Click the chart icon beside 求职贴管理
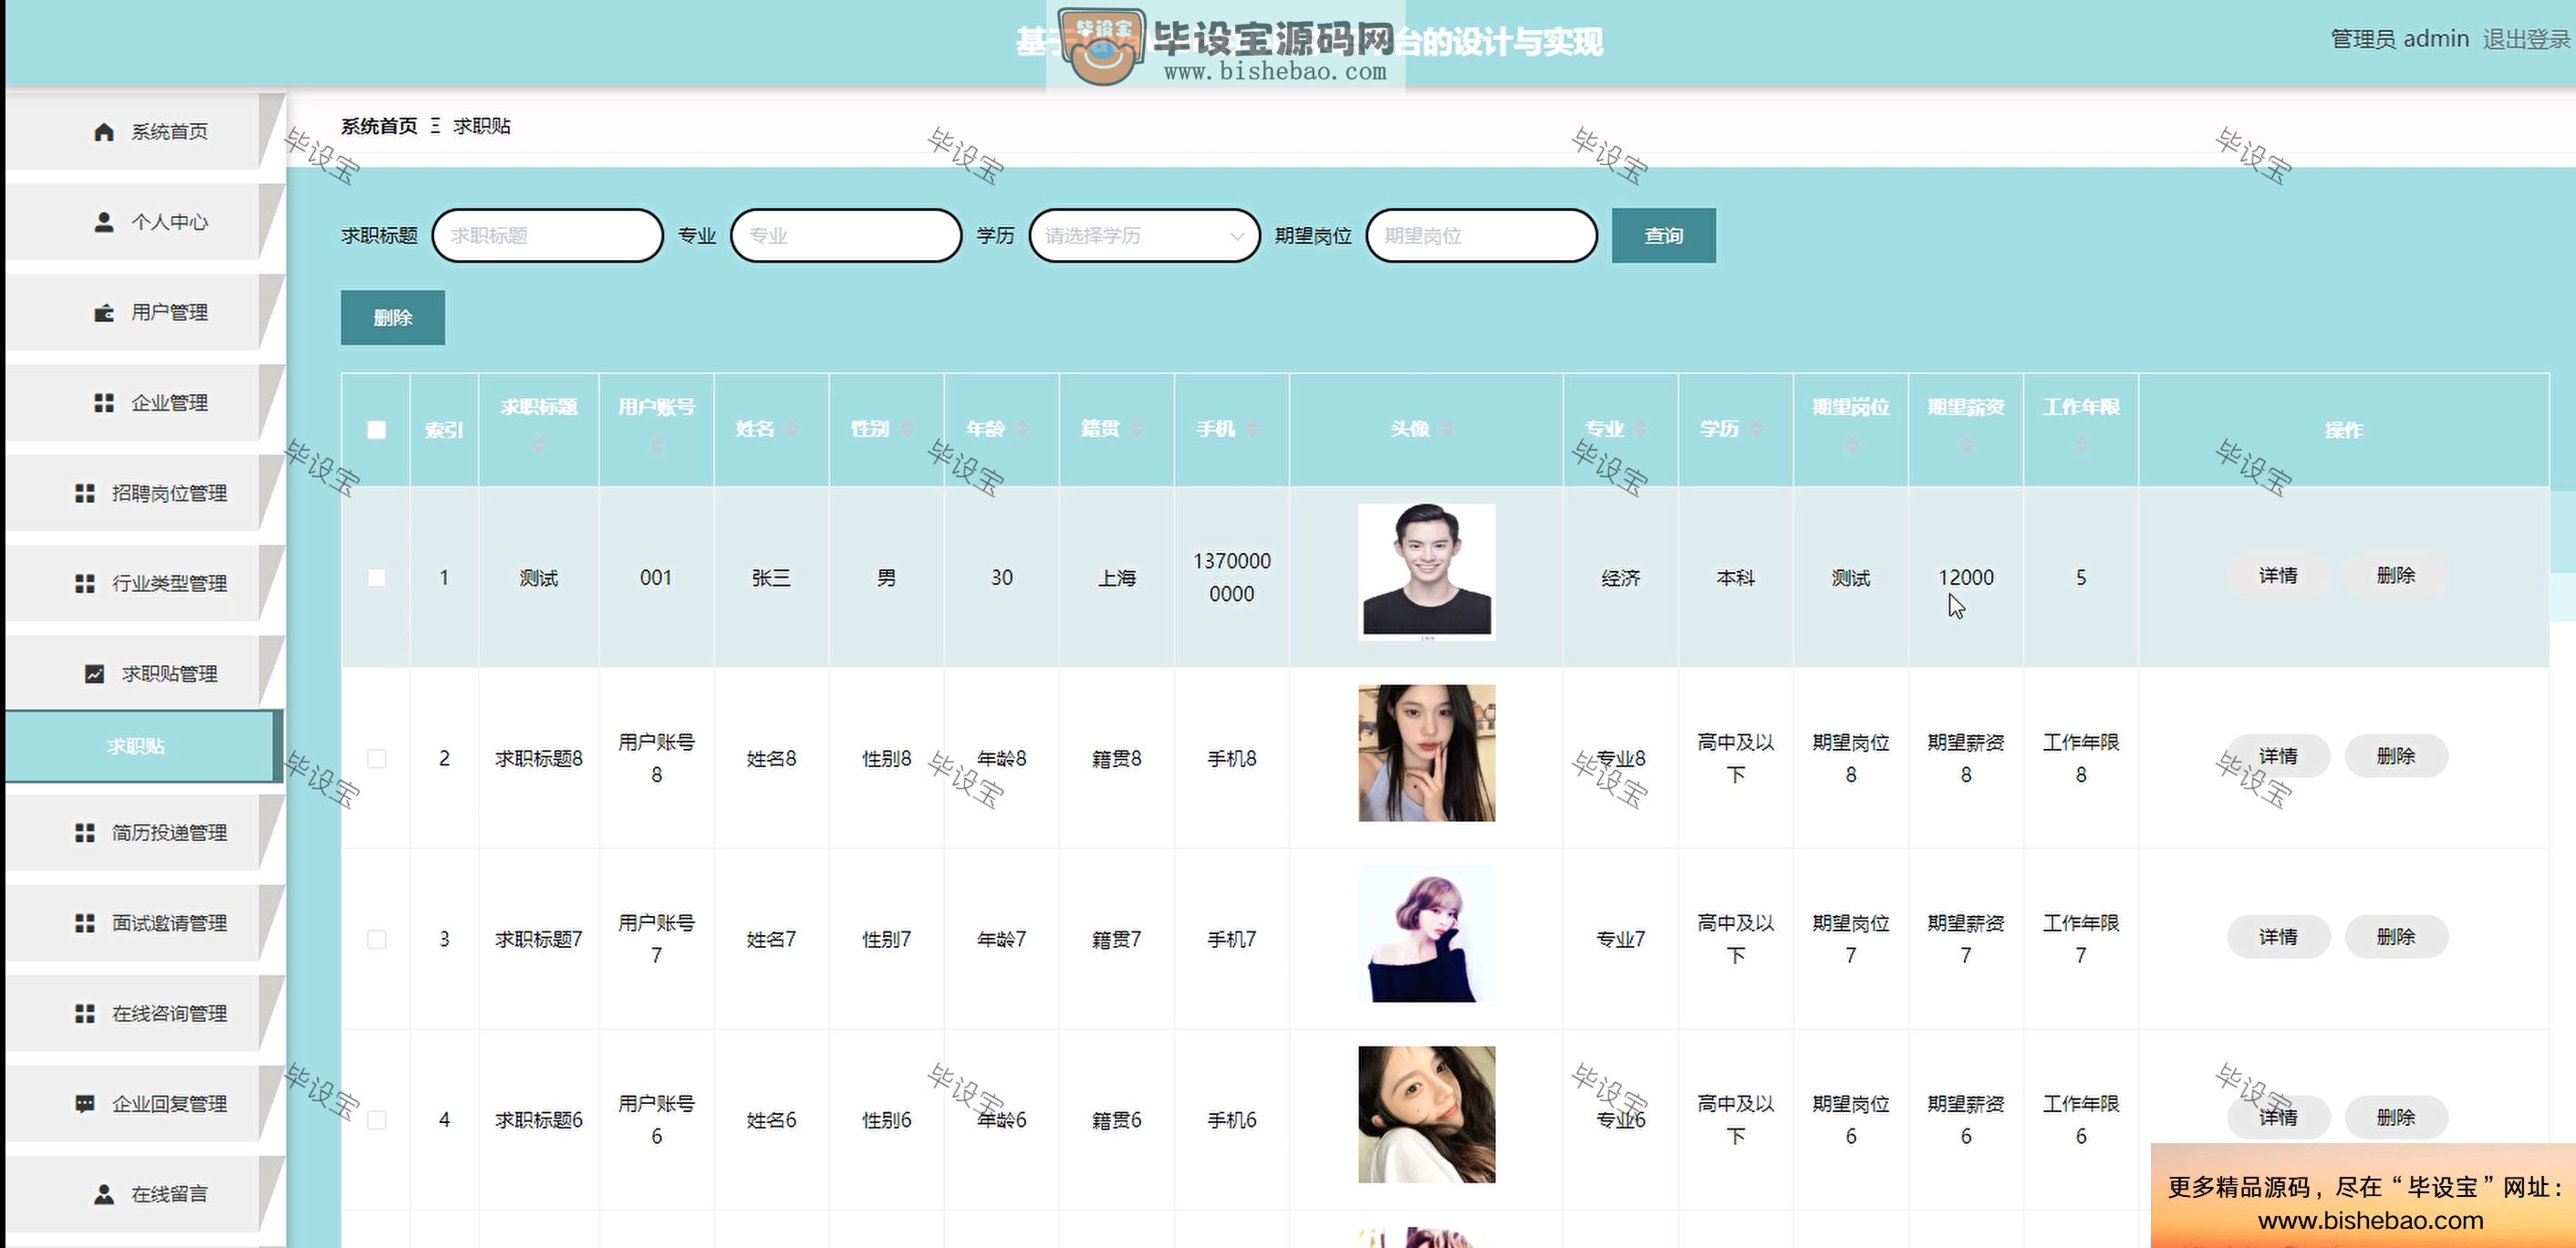 [x=94, y=674]
